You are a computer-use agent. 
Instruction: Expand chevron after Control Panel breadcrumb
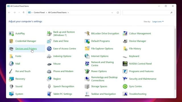point(46,12)
